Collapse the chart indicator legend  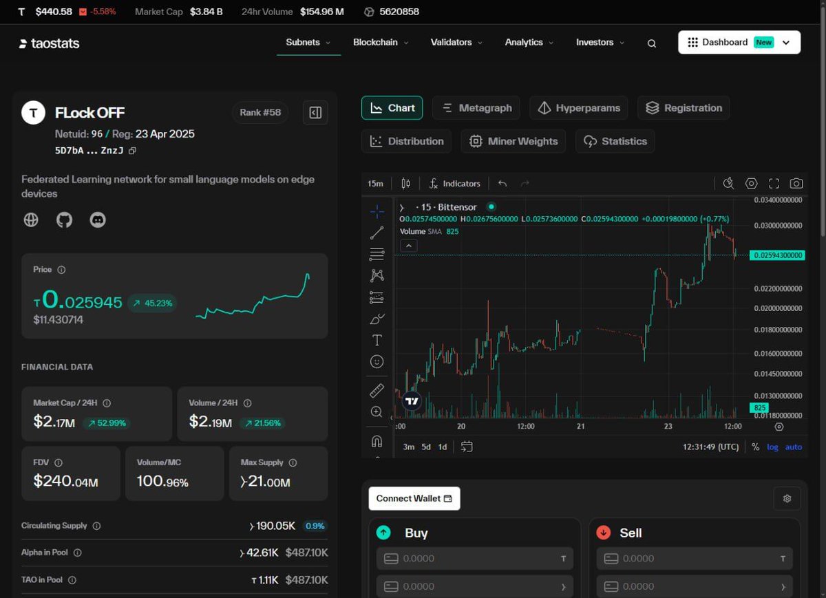pyautogui.click(x=409, y=246)
